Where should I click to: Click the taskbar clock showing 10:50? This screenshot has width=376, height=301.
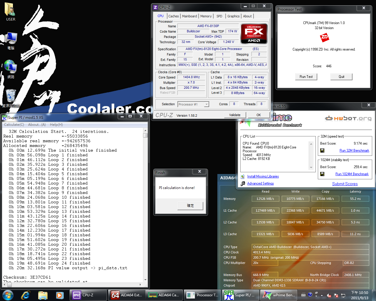[x=360, y=295]
